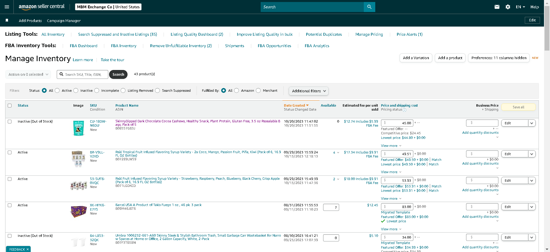The height and width of the screenshot is (252, 550).
Task: Close the FEEDBACK tab with X
Action: 27,249
